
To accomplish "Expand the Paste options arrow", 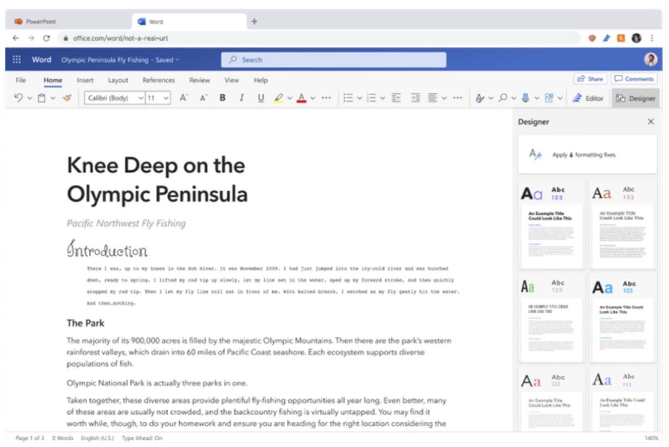I will (53, 98).
